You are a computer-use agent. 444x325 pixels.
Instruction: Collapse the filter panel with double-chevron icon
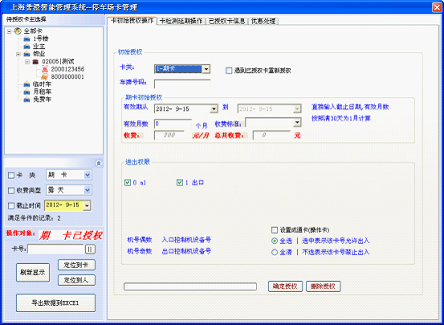pos(99,164)
